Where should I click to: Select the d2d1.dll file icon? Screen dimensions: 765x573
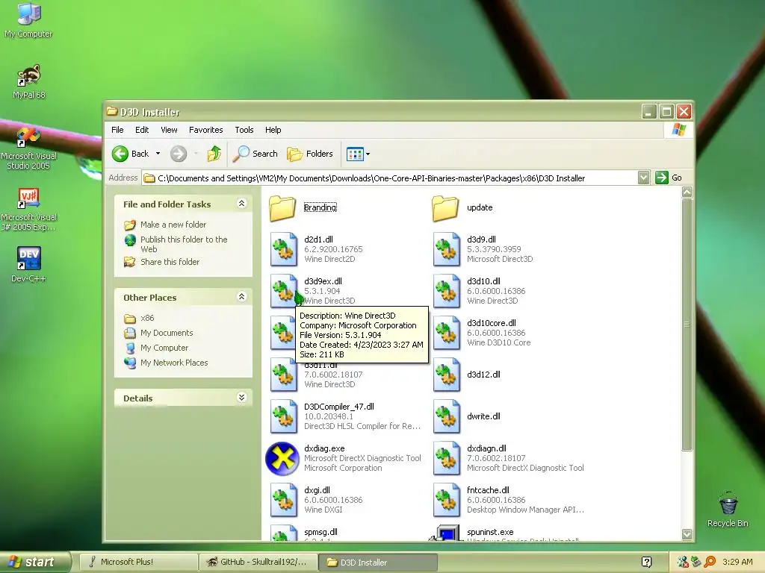283,249
